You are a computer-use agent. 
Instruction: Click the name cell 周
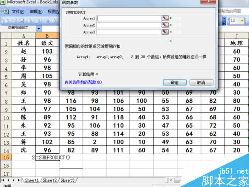tap(24, 76)
